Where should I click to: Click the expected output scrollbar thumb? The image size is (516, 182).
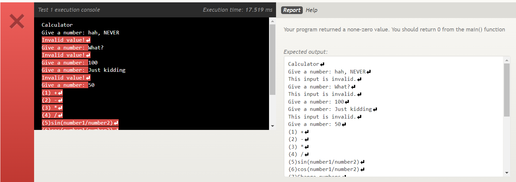507,90
